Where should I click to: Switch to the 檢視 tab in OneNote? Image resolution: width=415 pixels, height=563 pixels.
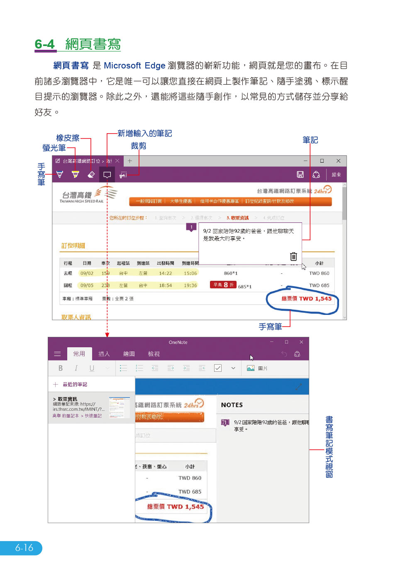(x=154, y=354)
